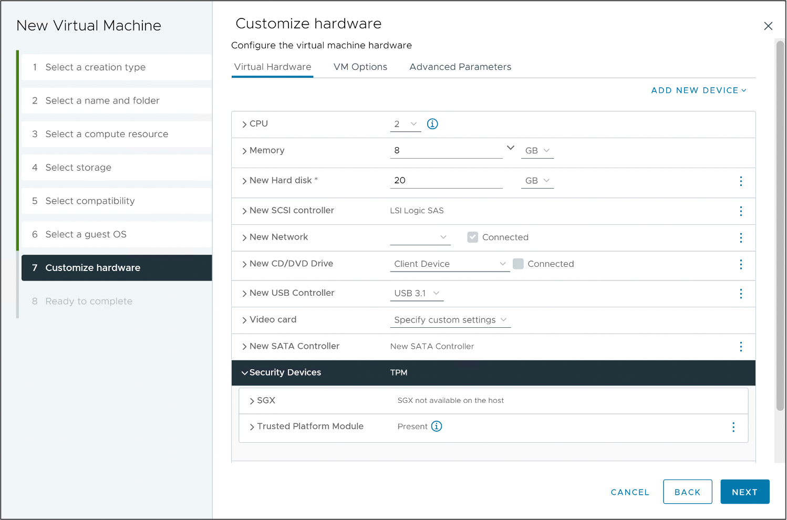This screenshot has height=520, width=787.
Task: Open the Client Device dropdown
Action: point(450,264)
